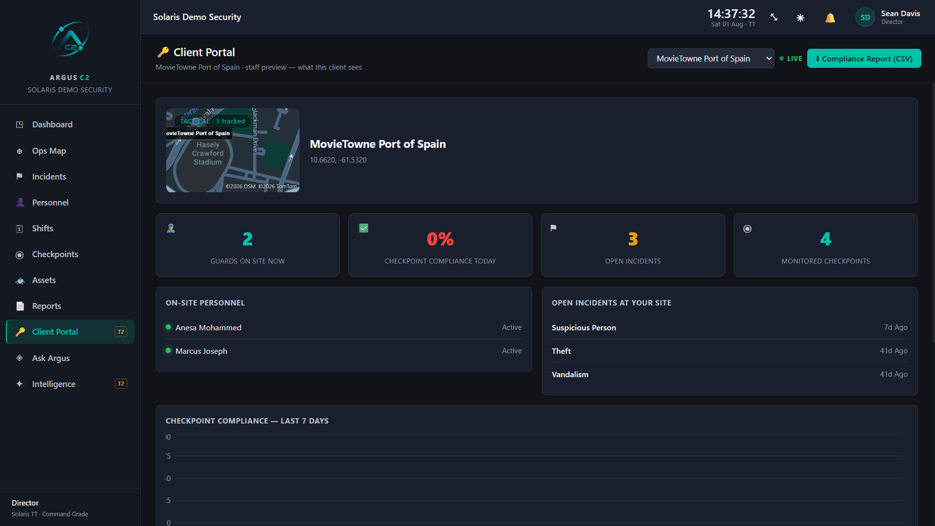
Task: Click the Guards On Site Now card value 2
Action: tap(248, 239)
